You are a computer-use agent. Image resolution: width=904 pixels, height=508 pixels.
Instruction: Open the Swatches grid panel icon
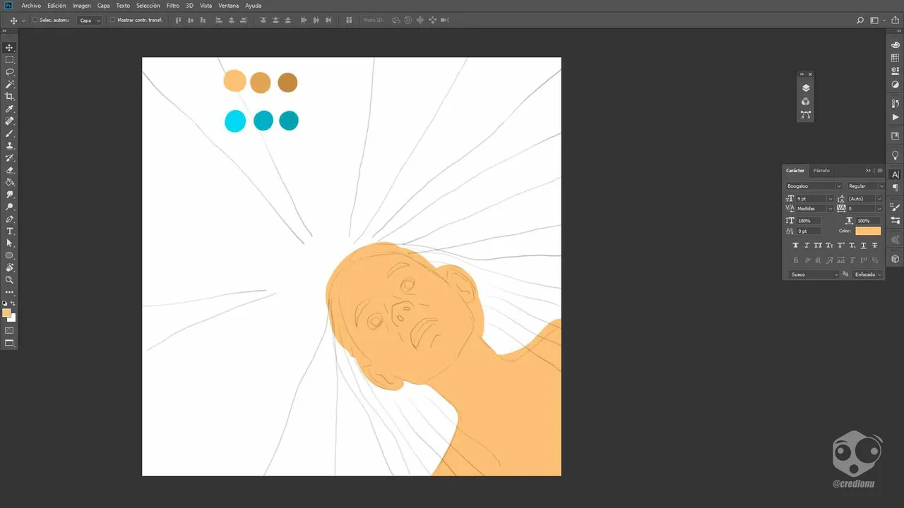[x=896, y=58]
